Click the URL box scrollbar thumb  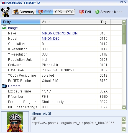click(124, 122)
